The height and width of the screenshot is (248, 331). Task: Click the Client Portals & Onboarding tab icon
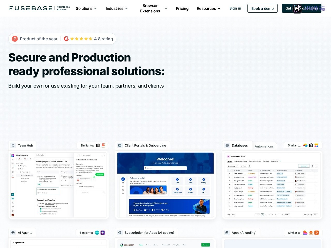[120, 145]
